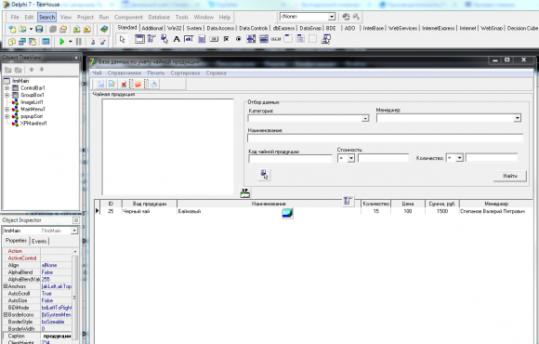Open the Менеджер combo box dropdown
This screenshot has width=539, height=344.
pos(518,118)
